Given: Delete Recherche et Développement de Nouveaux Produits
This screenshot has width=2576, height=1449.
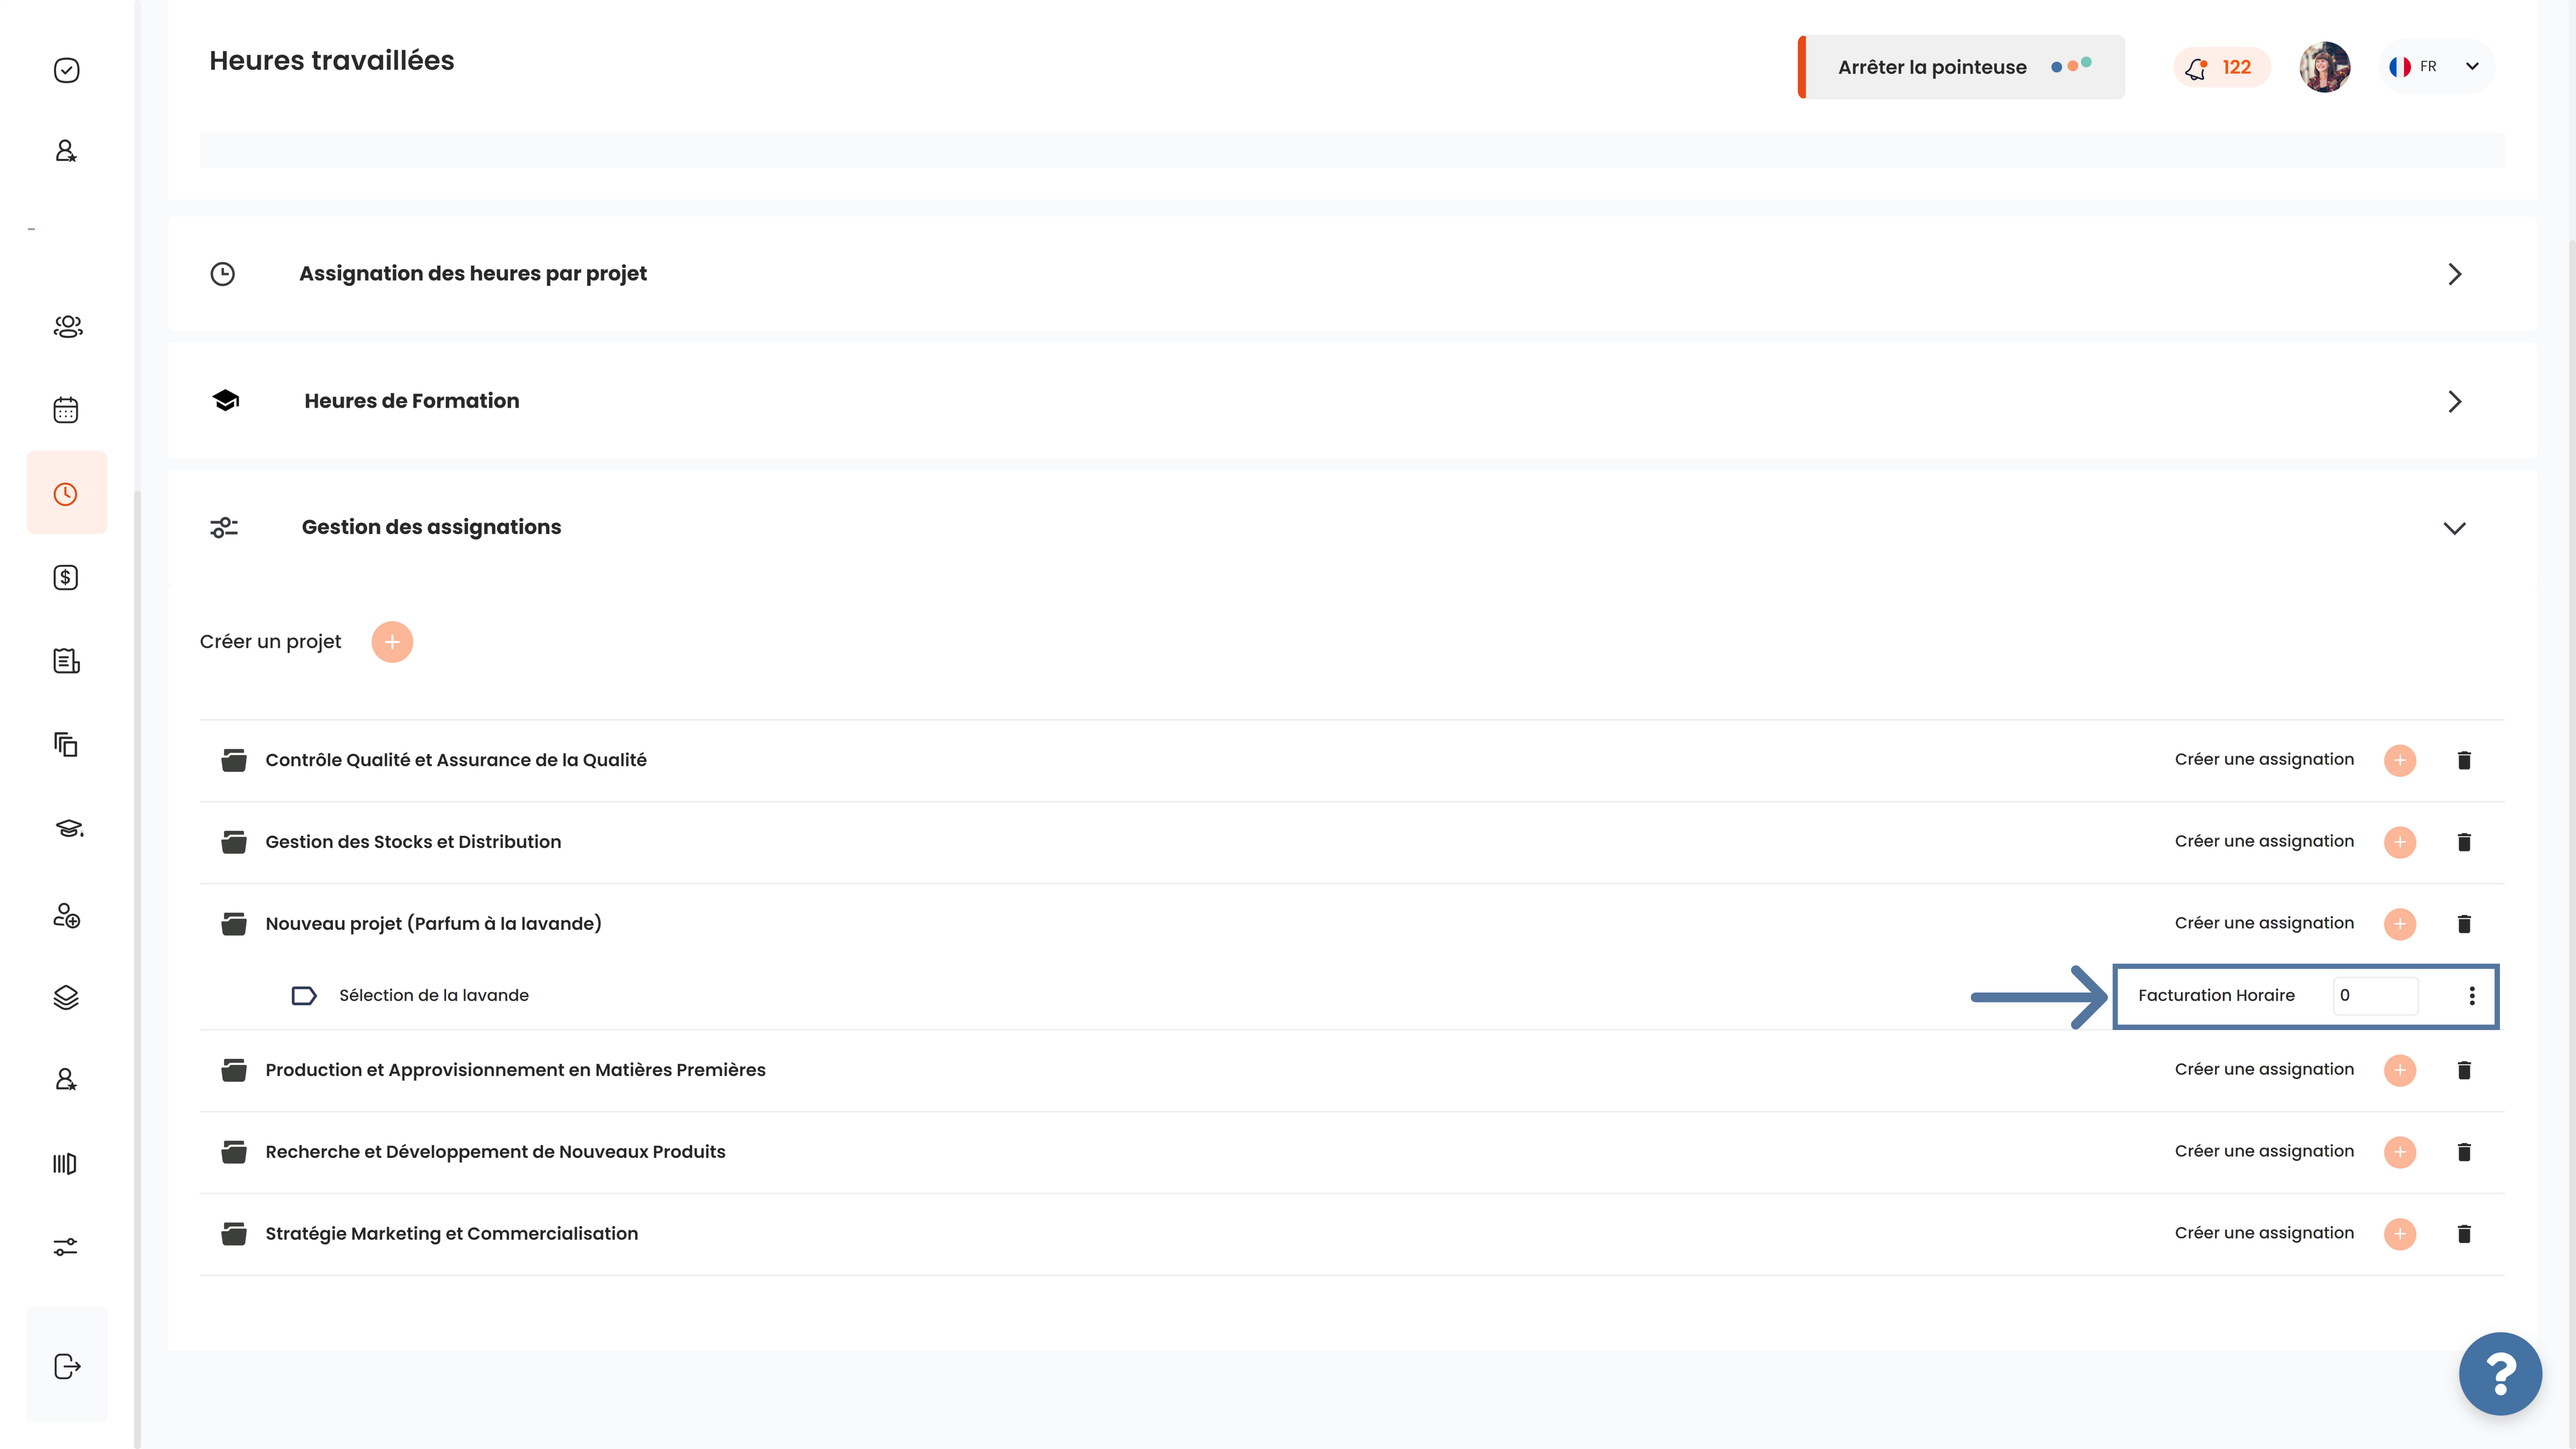Looking at the screenshot, I should coord(2464,1152).
